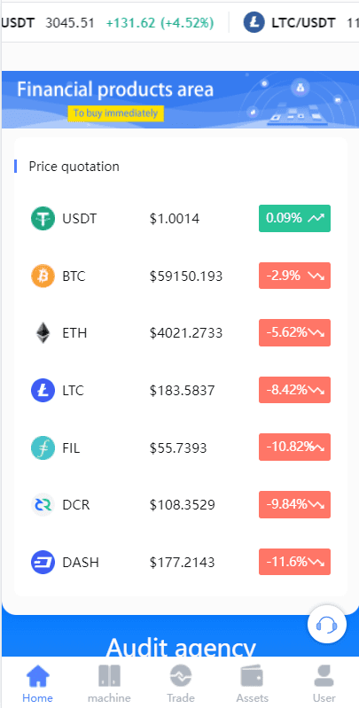The width and height of the screenshot is (359, 708).
Task: Select the Ethereum diamond icon
Action: (x=43, y=333)
